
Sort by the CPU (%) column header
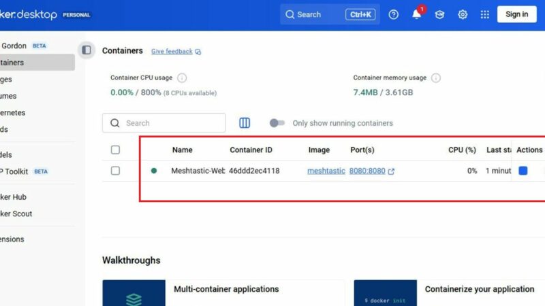click(462, 150)
